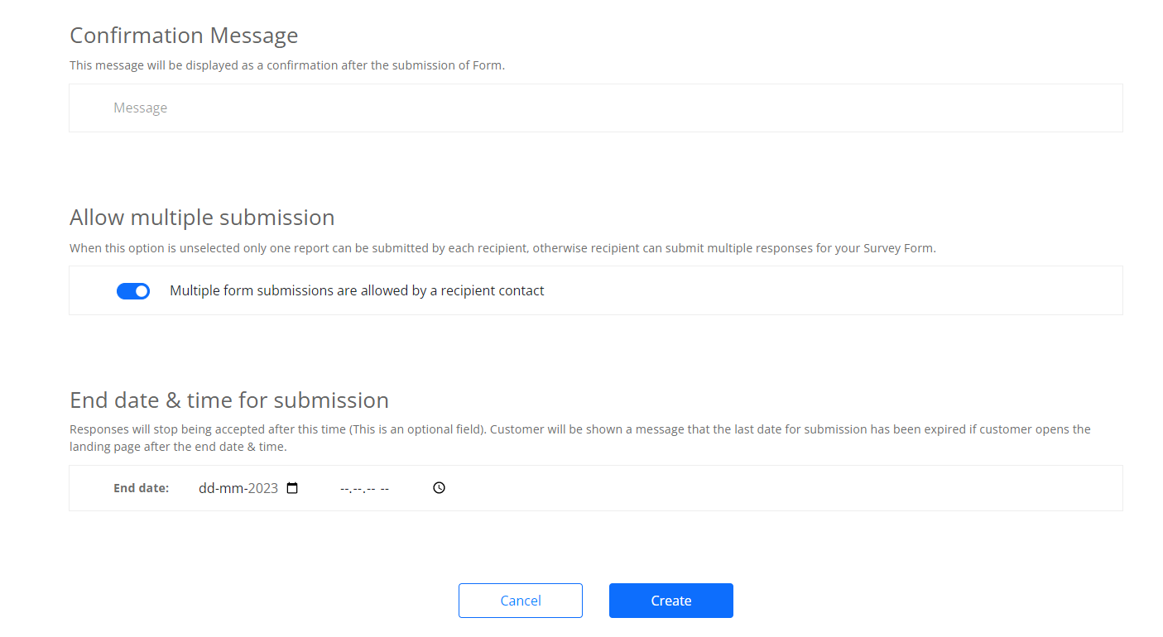Click the Cancel button

(x=521, y=601)
